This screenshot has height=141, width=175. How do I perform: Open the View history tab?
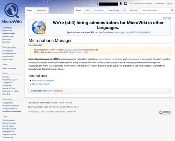click(x=114, y=11)
